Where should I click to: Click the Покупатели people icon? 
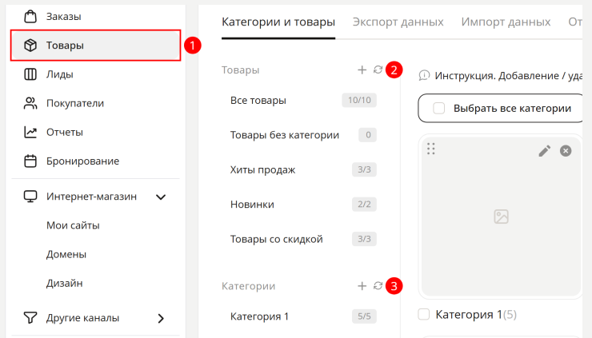tap(30, 103)
